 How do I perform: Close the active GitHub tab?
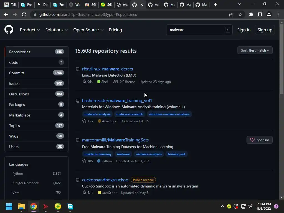[x=142, y=5]
